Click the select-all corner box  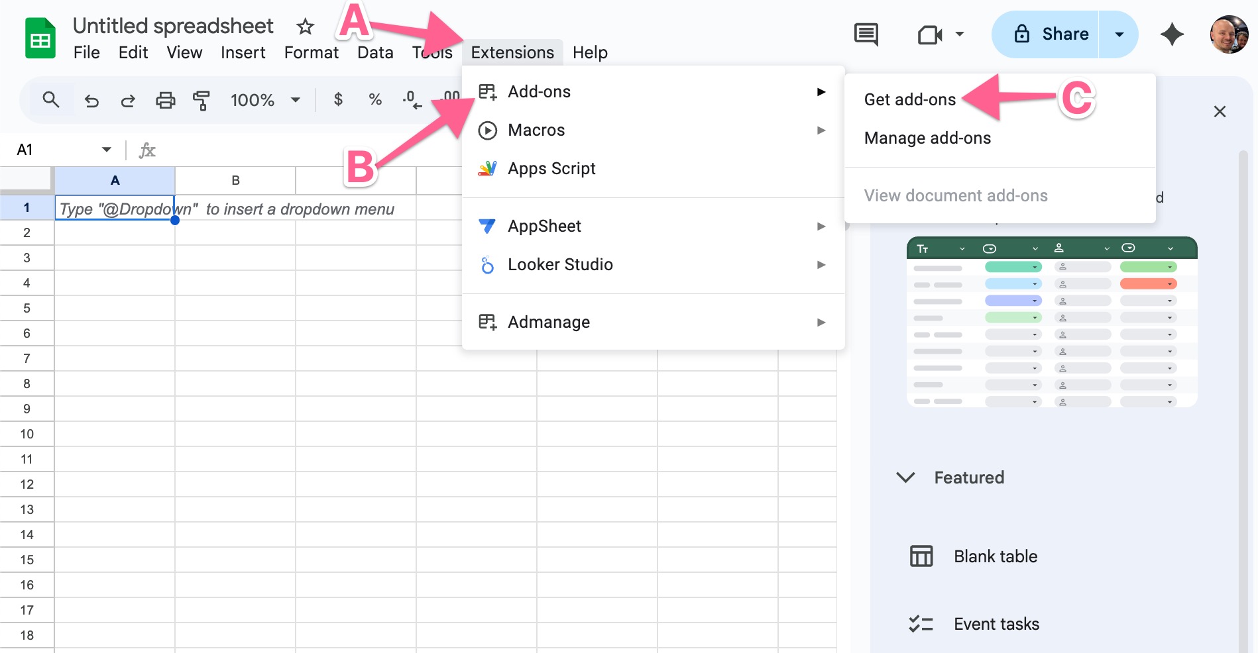click(x=27, y=179)
